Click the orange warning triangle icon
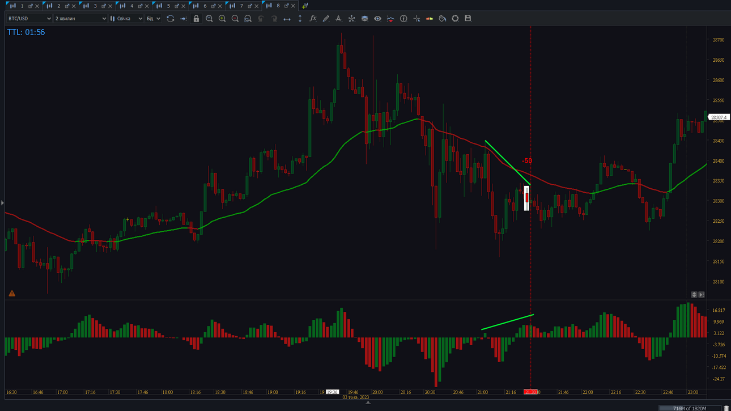731x411 pixels. click(12, 294)
